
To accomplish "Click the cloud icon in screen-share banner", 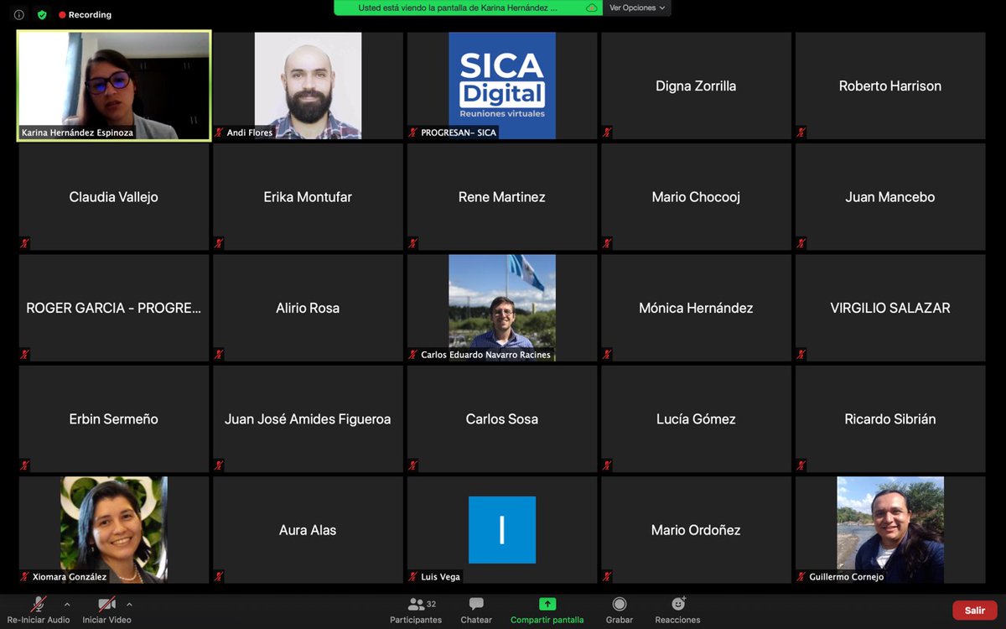I will tap(592, 8).
